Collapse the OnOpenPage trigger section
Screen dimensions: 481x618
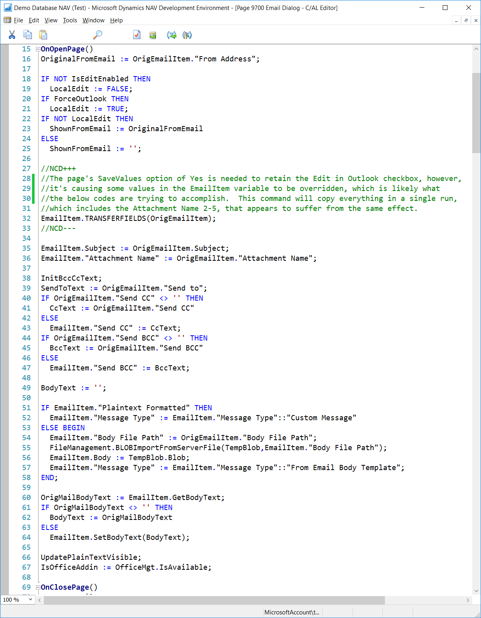coord(38,49)
